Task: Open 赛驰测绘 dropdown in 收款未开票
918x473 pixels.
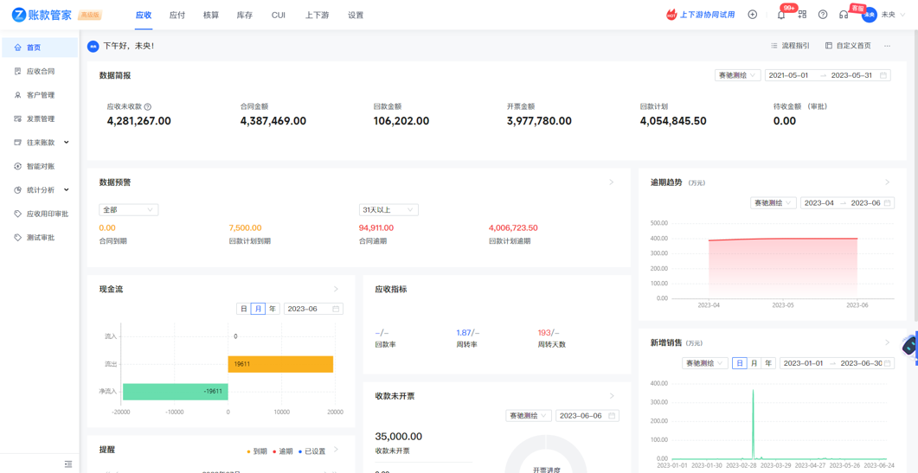Action: (x=529, y=416)
